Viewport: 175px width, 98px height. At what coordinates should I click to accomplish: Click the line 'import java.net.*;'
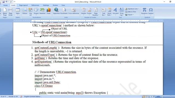tap(45, 76)
